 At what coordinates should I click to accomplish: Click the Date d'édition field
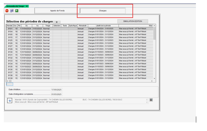pyautogui.click(x=57, y=90)
